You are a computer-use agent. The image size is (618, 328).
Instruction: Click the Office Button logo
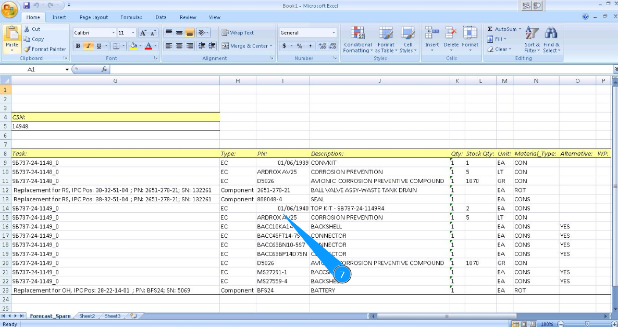click(x=10, y=9)
